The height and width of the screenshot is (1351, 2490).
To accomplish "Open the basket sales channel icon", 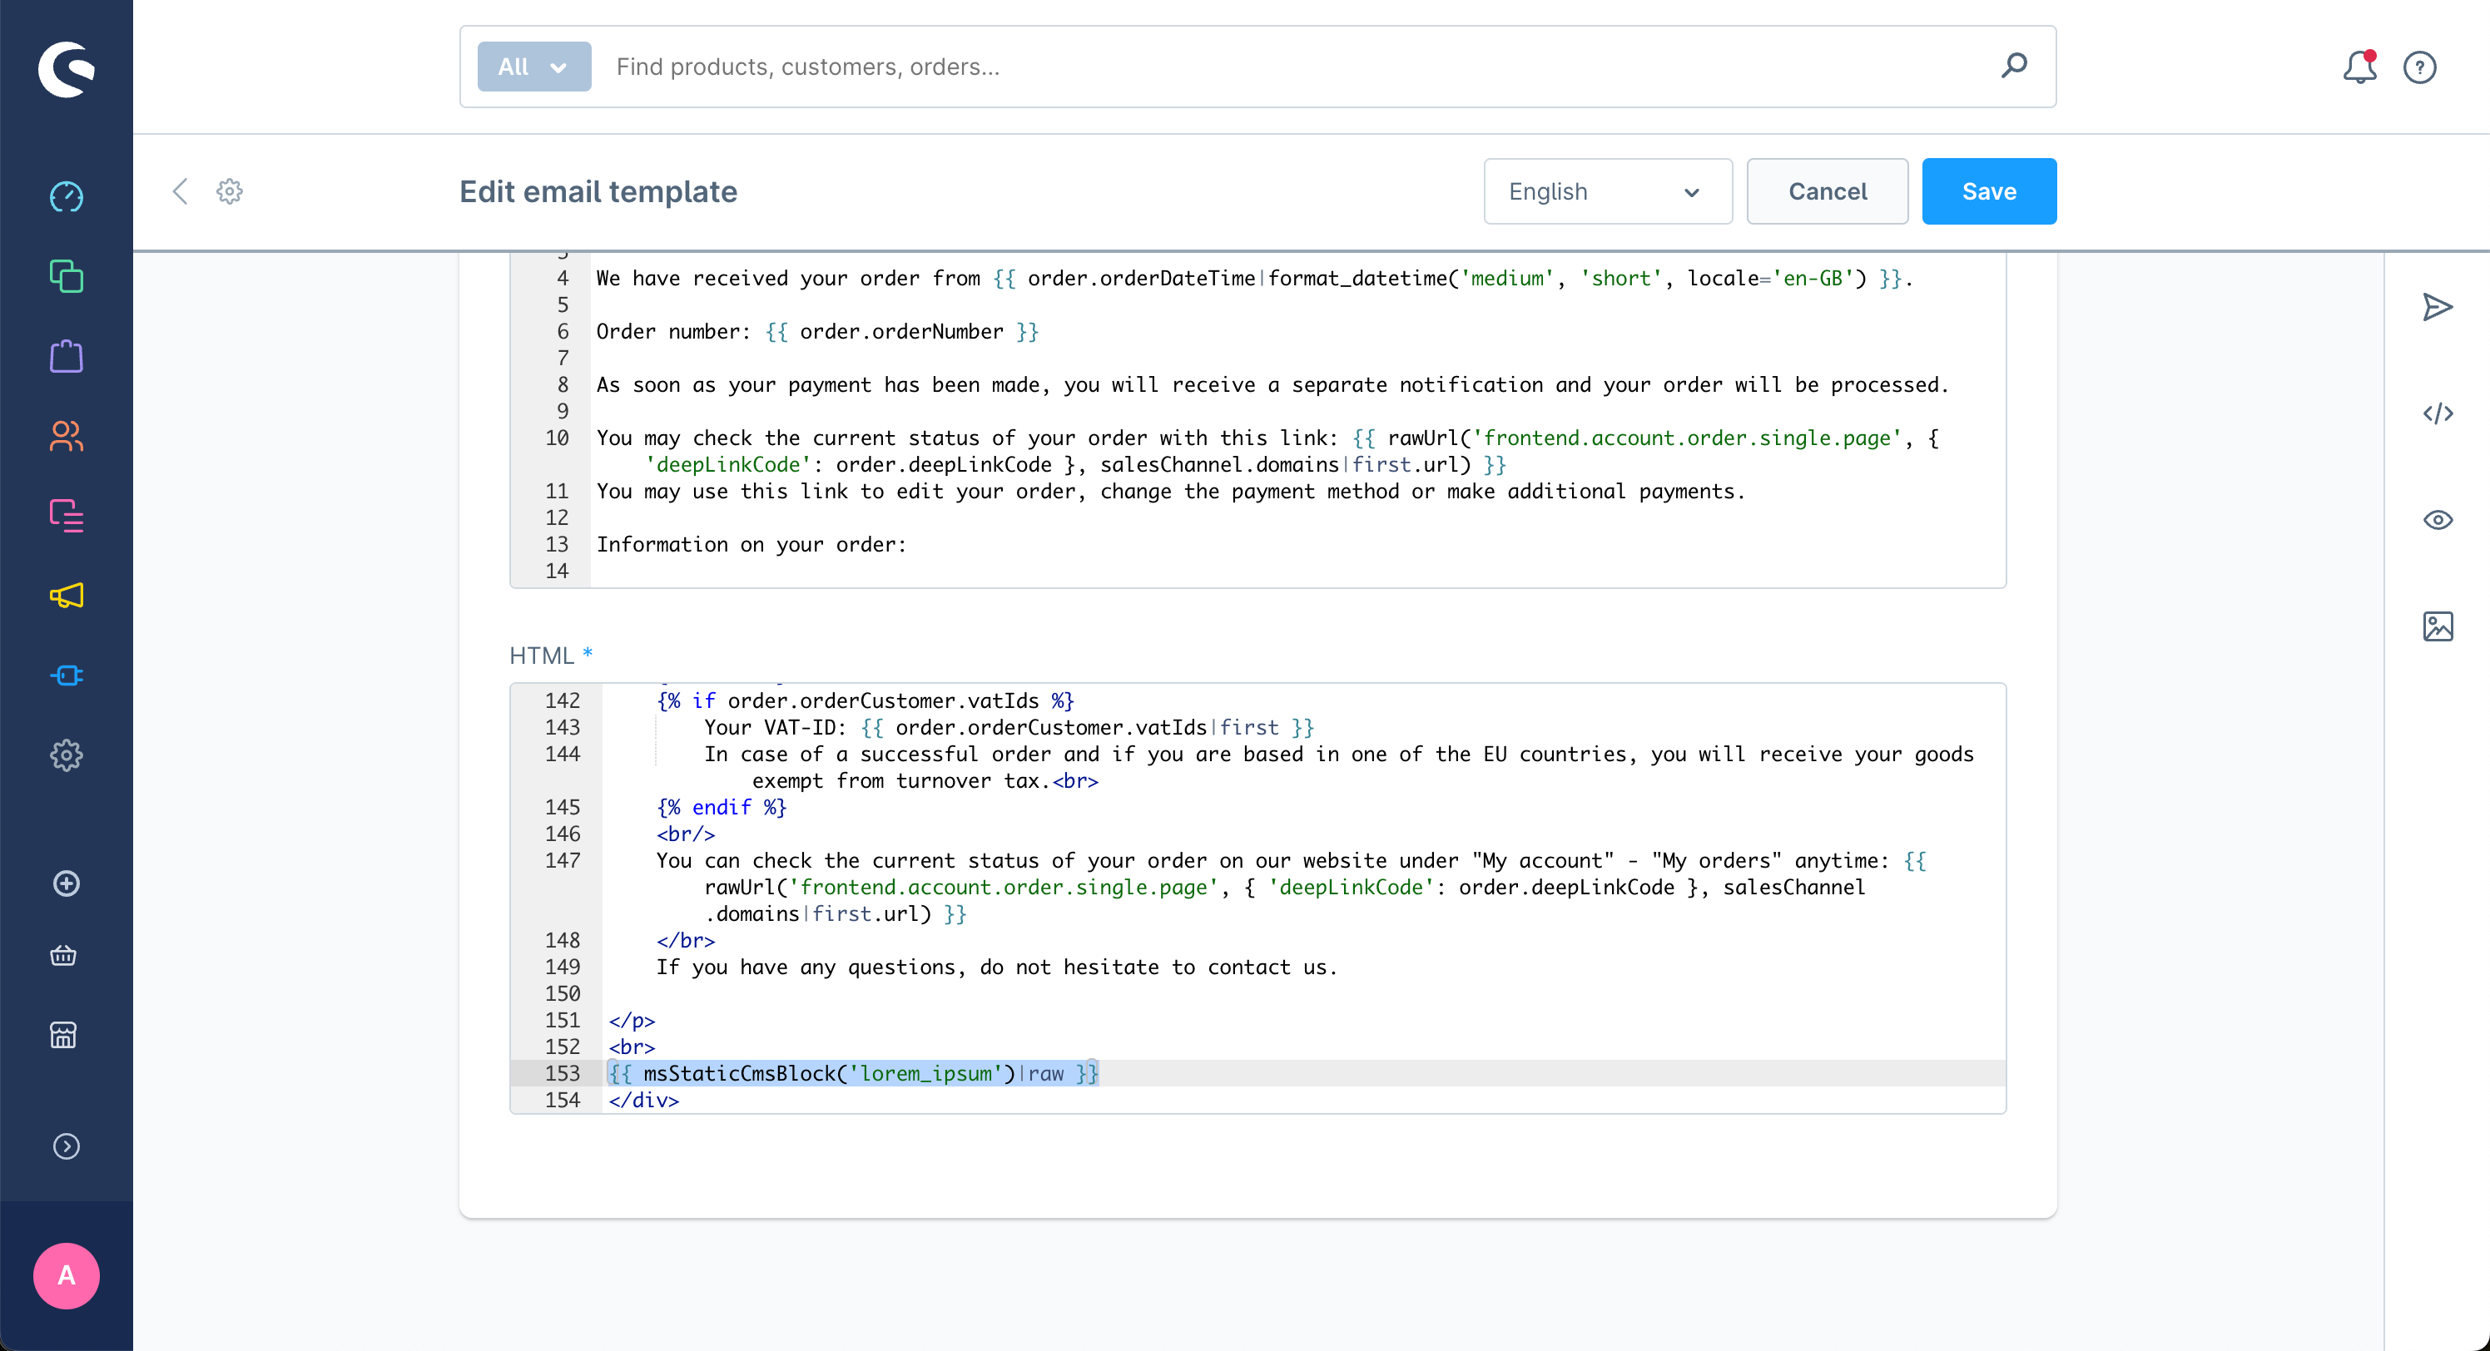I will coord(64,956).
